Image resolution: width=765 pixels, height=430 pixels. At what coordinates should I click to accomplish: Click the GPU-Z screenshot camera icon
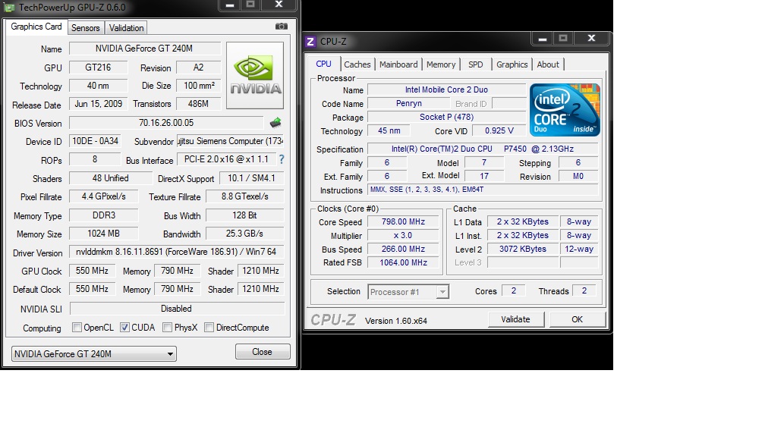click(281, 27)
